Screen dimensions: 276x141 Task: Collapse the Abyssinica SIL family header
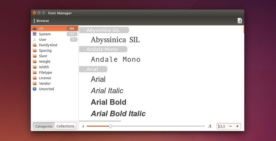point(103,30)
